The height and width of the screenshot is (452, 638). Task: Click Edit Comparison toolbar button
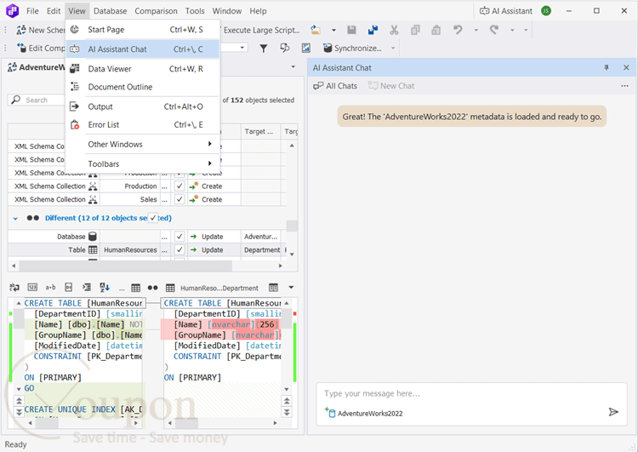[x=40, y=49]
